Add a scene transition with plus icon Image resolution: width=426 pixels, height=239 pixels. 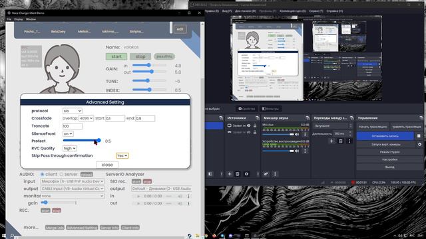tap(331, 141)
